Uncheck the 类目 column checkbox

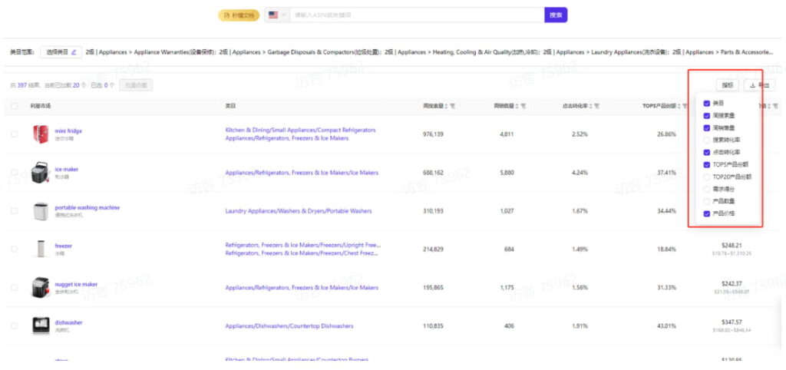707,103
